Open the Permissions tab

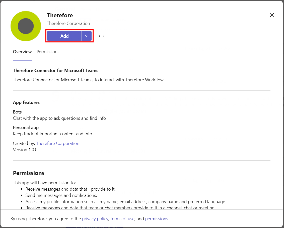click(48, 52)
